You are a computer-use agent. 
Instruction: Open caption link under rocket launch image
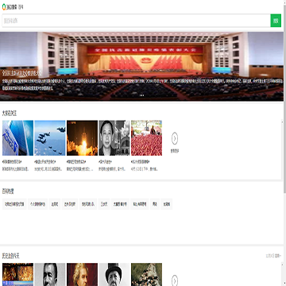pyautogui.click(x=76, y=161)
